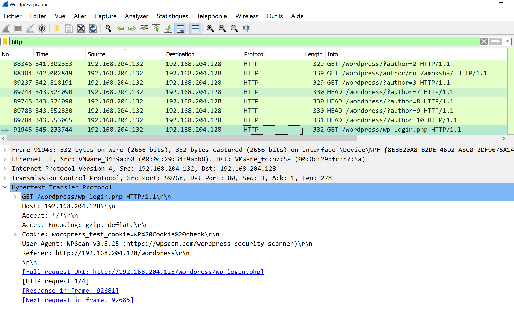Image resolution: width=514 pixels, height=312 pixels.
Task: Open the Telephonie menu
Action: 212,16
